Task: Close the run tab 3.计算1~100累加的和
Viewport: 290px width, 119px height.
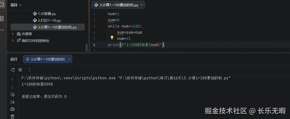Action: 69,59
